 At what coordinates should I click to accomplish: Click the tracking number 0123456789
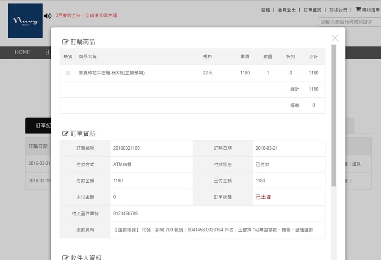[x=125, y=213]
